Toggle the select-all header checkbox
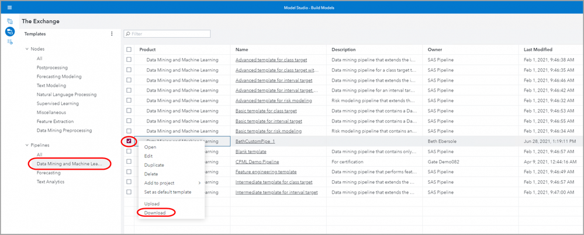Screen dimensions: 584x235 [x=129, y=50]
